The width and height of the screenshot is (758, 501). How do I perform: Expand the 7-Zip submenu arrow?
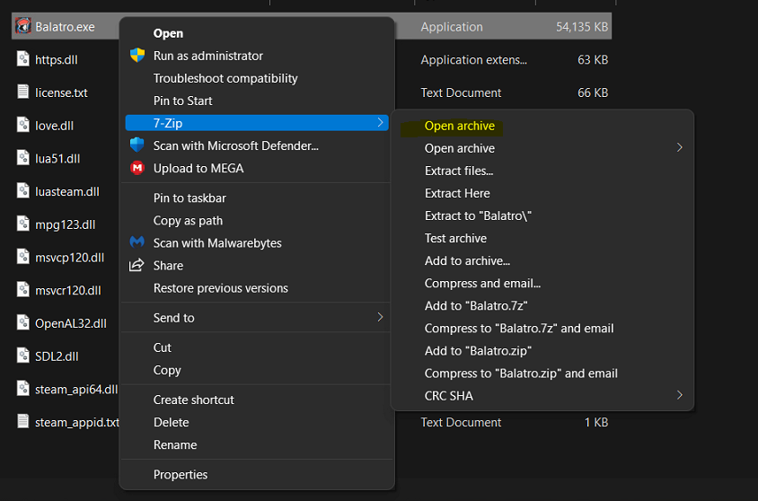pyautogui.click(x=380, y=123)
